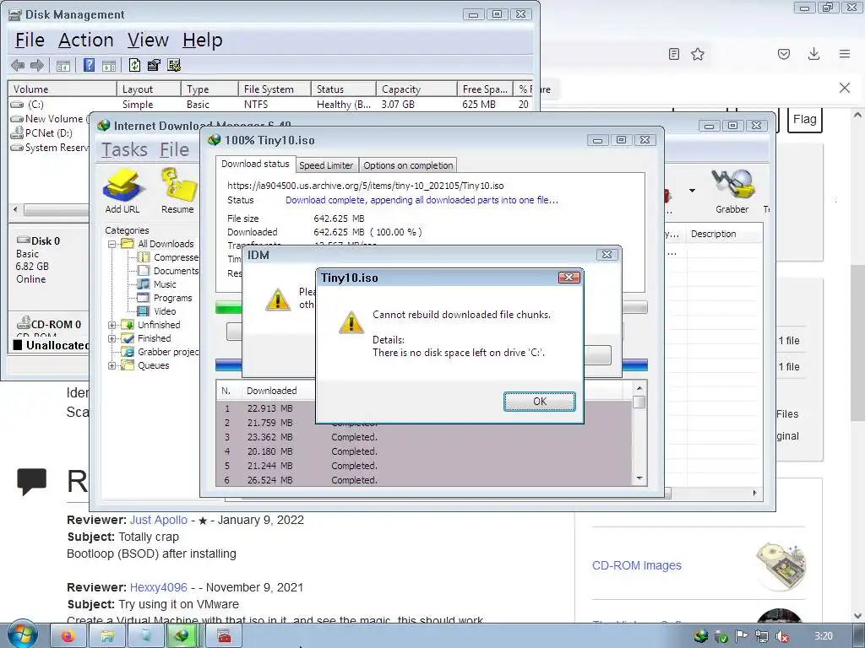Toggle Show/Hide Console Tree icon in Disk Management
Image resolution: width=865 pixels, height=648 pixels.
click(x=63, y=66)
